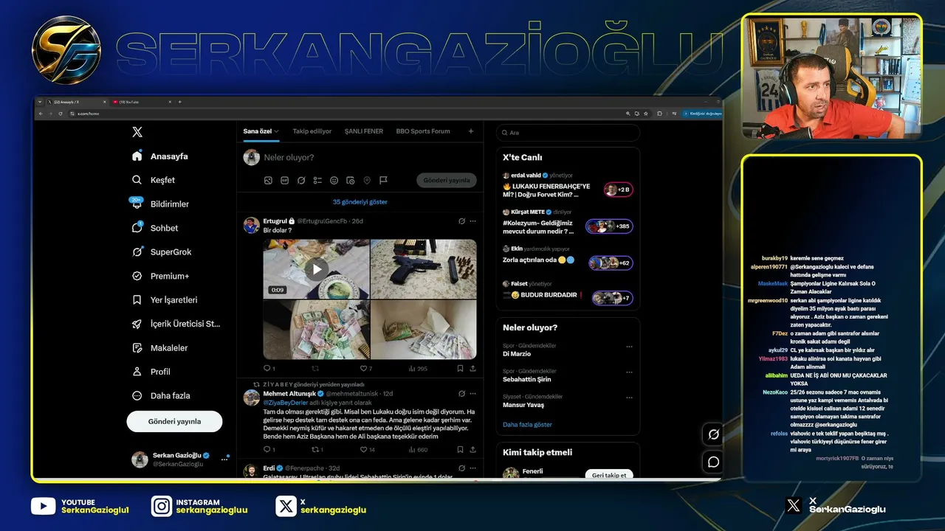Reply to Ertugrul's post
The image size is (945, 531).
click(269, 368)
